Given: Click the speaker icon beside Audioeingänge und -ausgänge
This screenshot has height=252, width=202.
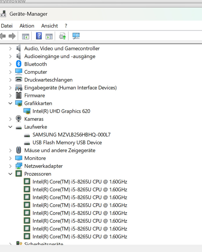Looking at the screenshot, I should 19,56.
